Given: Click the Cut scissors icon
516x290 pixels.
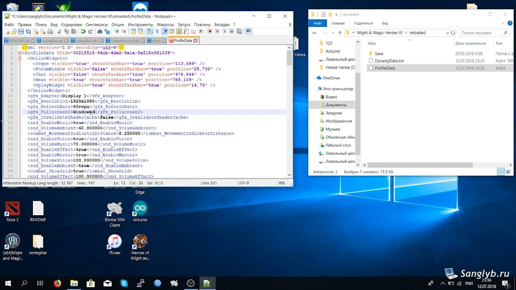Looking at the screenshot, I should (59, 31).
